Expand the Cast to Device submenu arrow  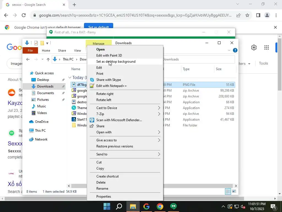(159, 108)
